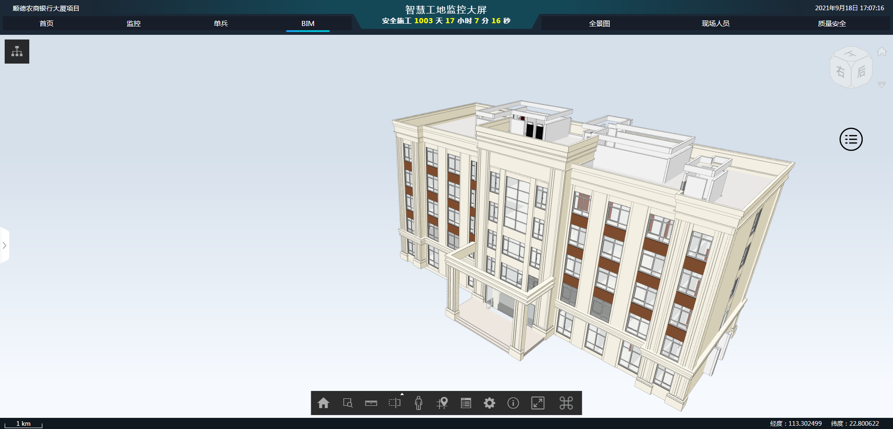Switch to the 监控 tab
893x429 pixels.
coord(133,24)
